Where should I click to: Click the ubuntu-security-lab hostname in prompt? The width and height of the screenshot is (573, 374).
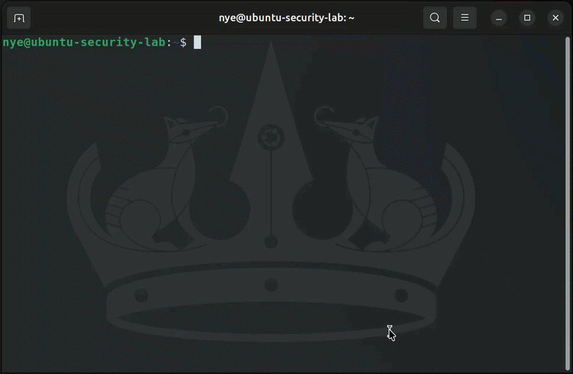pos(98,42)
